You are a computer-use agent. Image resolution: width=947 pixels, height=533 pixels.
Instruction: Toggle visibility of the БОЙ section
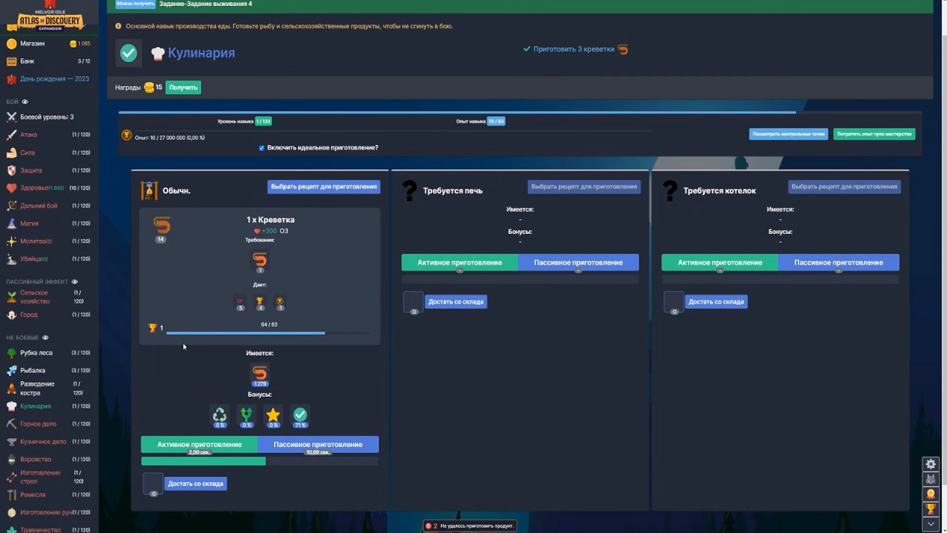point(24,102)
